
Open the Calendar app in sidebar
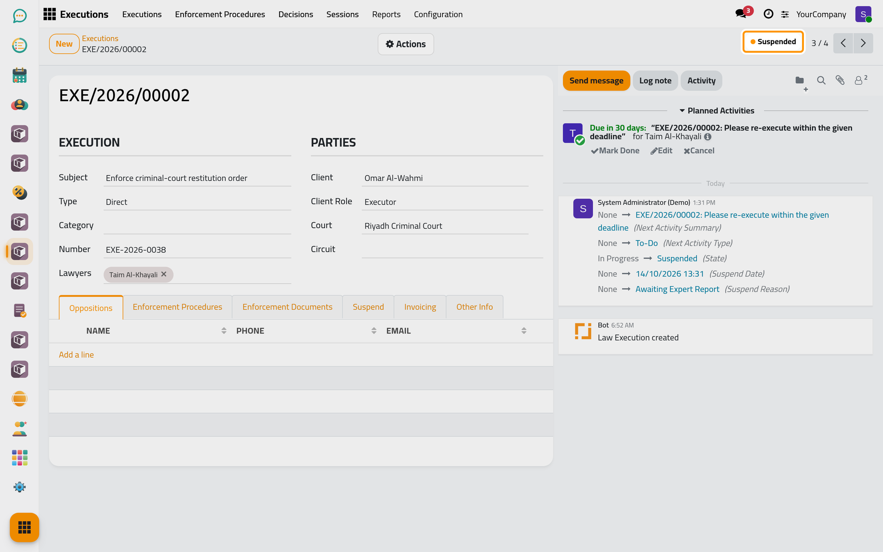[19, 75]
